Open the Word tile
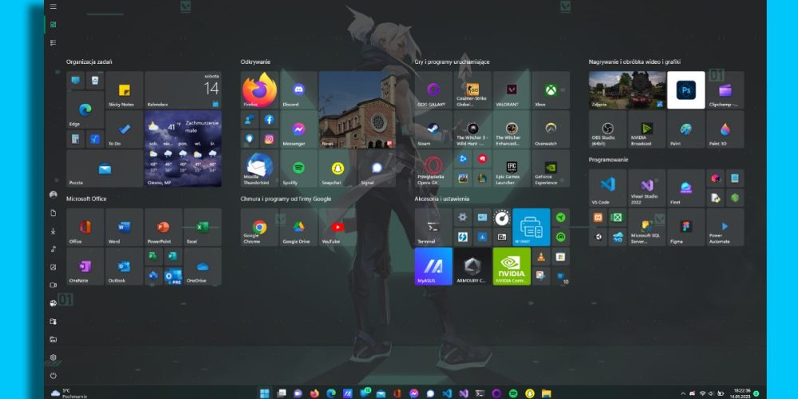798x399 pixels. coord(124,227)
